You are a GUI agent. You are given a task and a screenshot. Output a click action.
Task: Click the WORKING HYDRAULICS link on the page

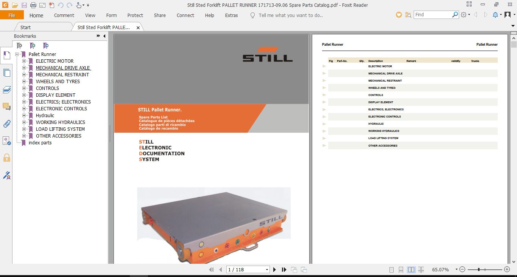(x=384, y=131)
